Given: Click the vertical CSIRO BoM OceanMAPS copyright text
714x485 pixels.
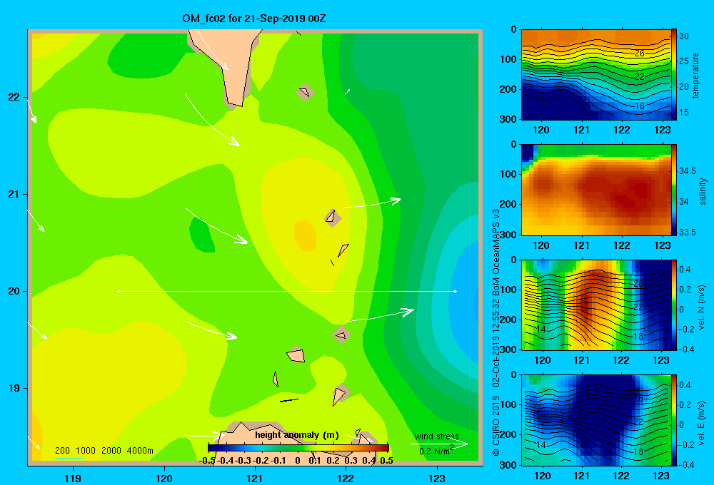Looking at the screenshot, I should tap(496, 332).
